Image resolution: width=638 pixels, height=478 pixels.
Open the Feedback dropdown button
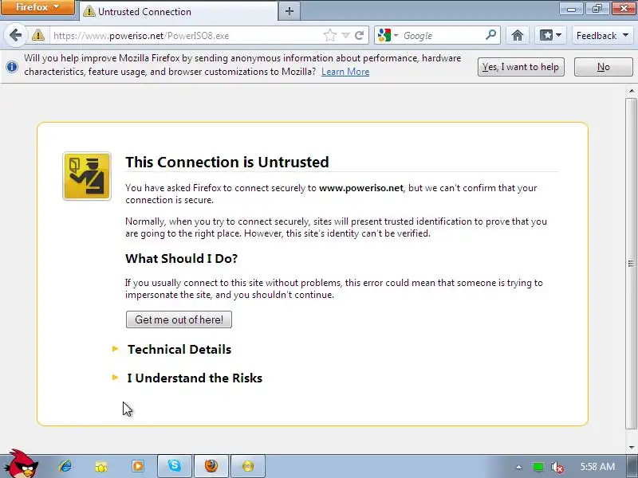pyautogui.click(x=602, y=35)
